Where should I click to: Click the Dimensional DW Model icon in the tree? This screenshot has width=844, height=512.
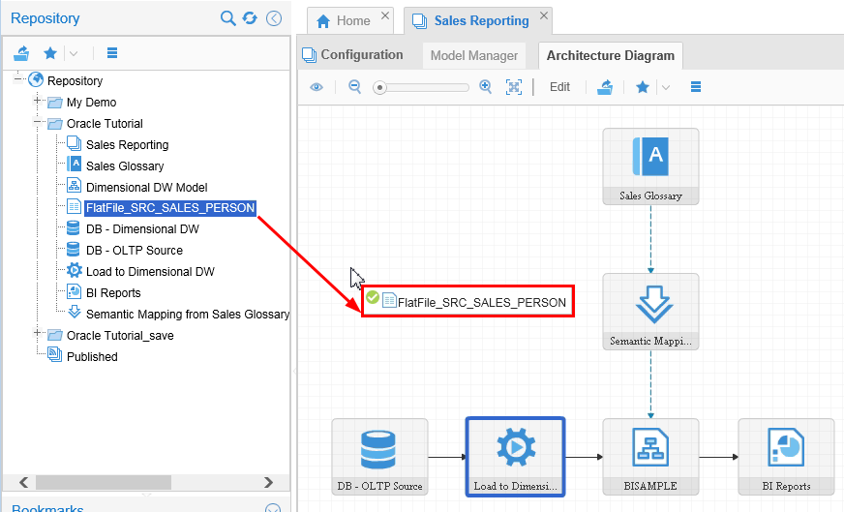(x=74, y=185)
